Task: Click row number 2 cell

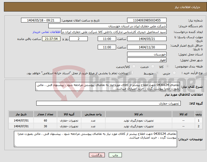Action: pos(198,126)
